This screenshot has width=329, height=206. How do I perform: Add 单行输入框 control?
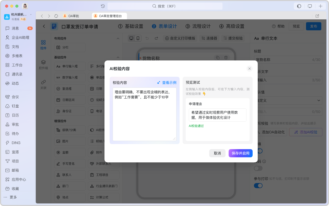70,66
